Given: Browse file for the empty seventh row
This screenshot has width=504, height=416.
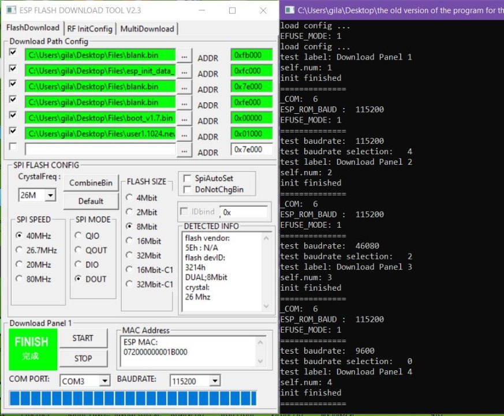Looking at the screenshot, I should [x=184, y=151].
